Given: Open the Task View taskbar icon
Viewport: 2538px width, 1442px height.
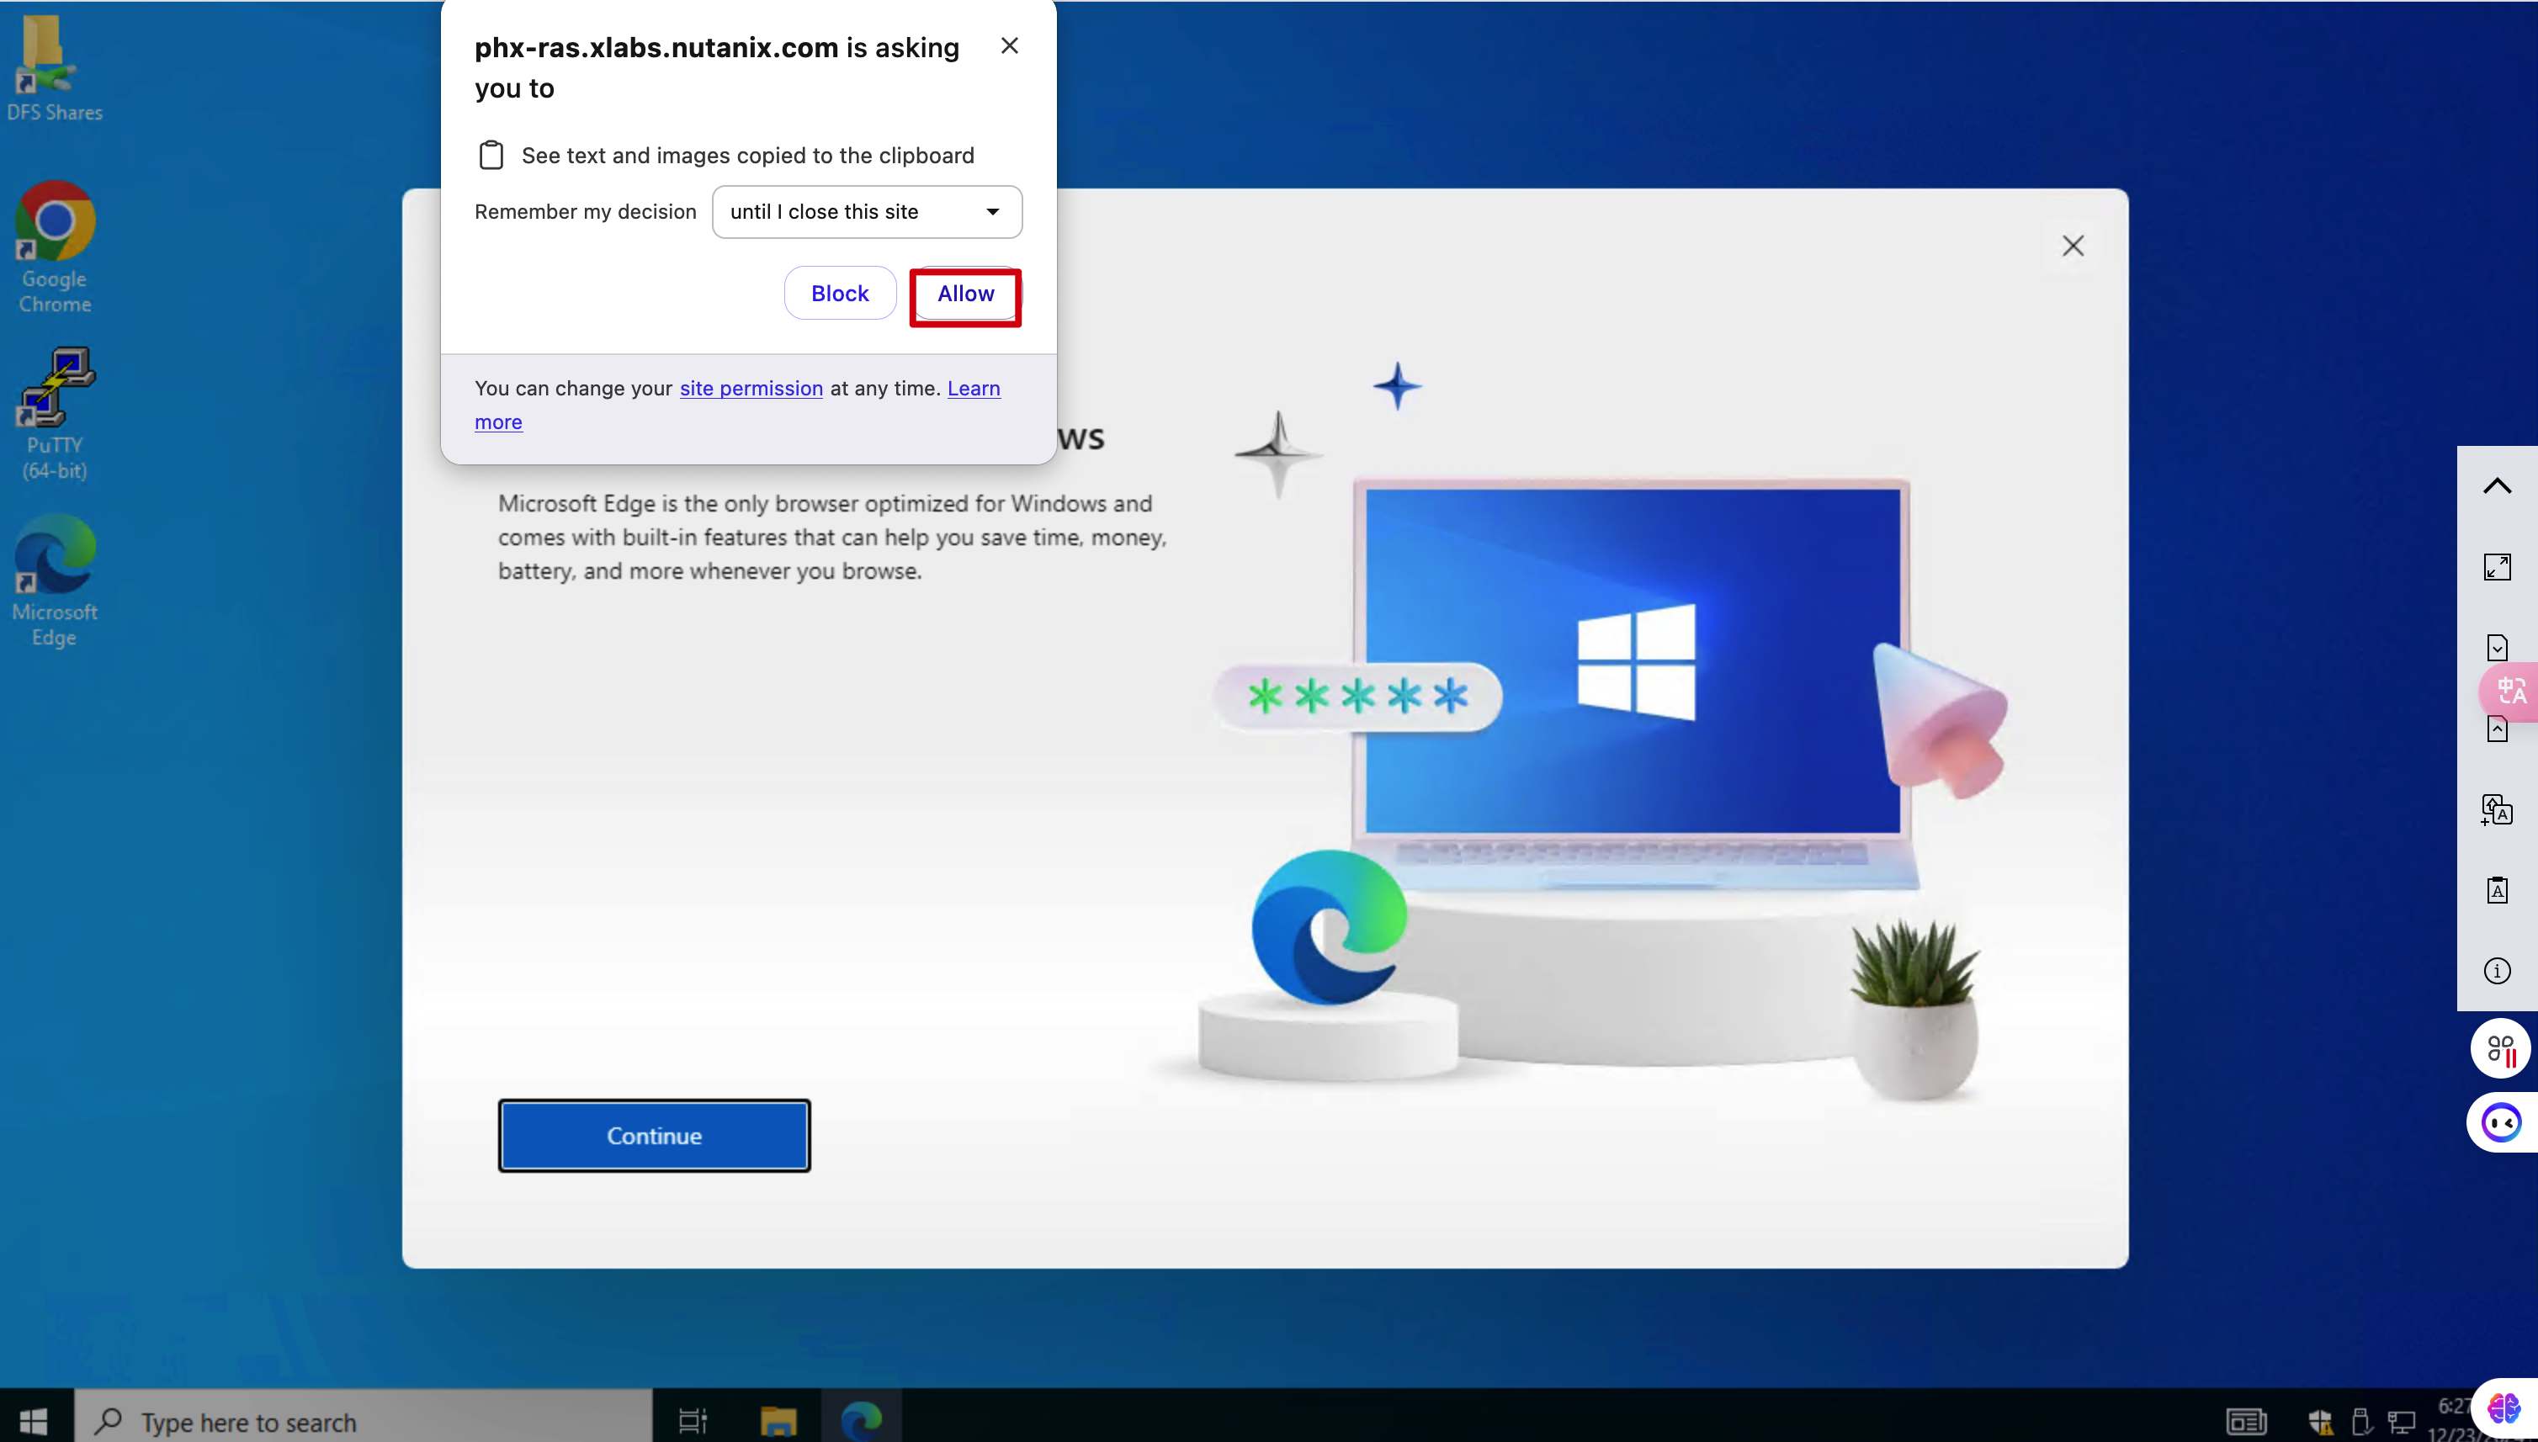Looking at the screenshot, I should pyautogui.click(x=693, y=1420).
